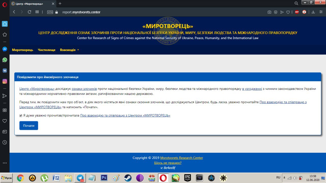This screenshot has width=326, height=183.
Task: Show hidden tray icons arrow
Action: click(x=284, y=177)
